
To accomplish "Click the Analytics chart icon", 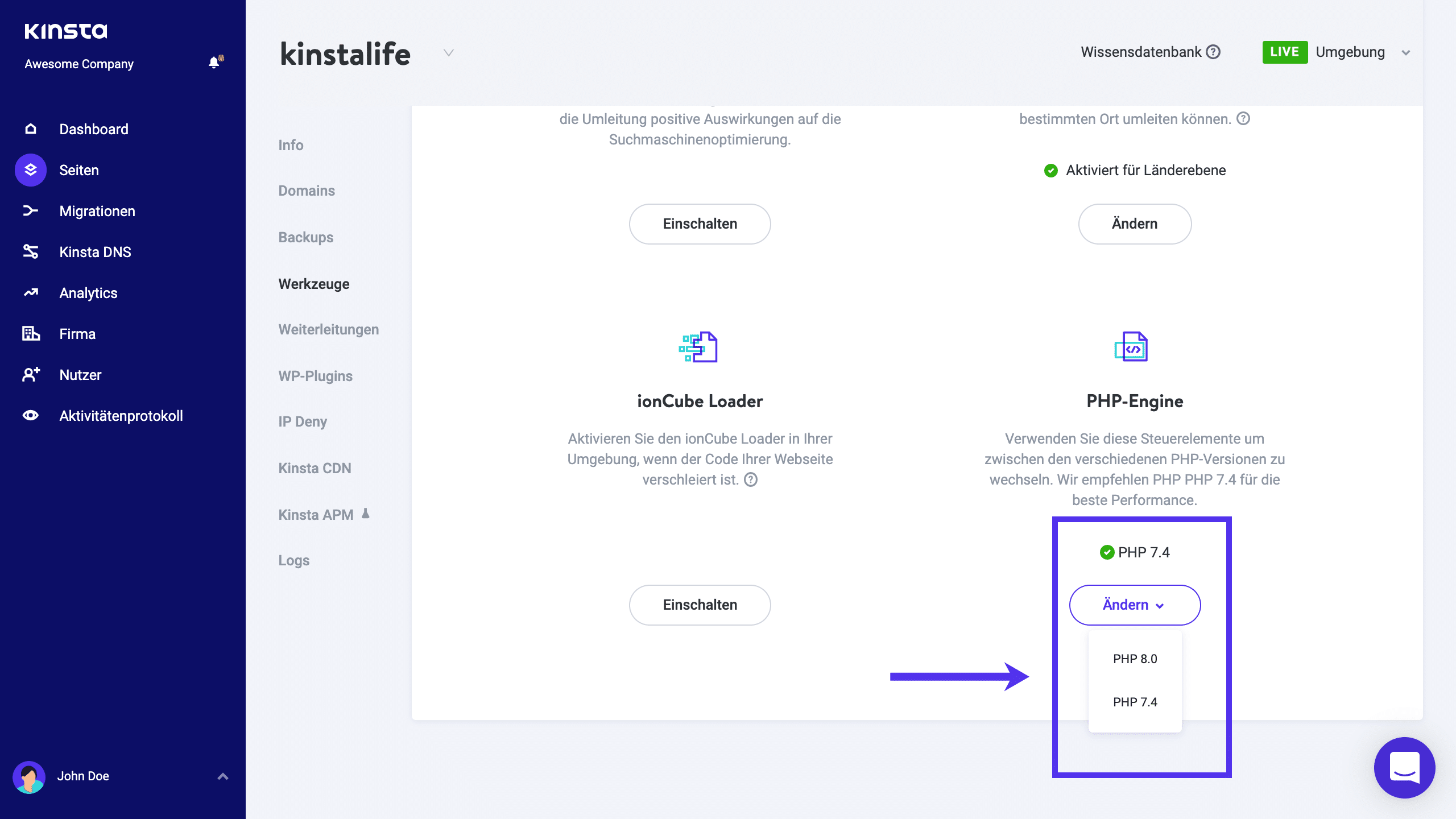I will (30, 292).
